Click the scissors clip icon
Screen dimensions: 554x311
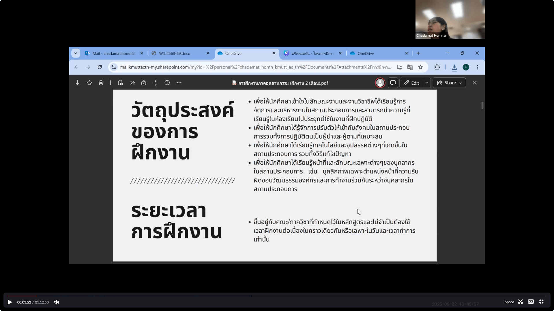[x=521, y=302]
